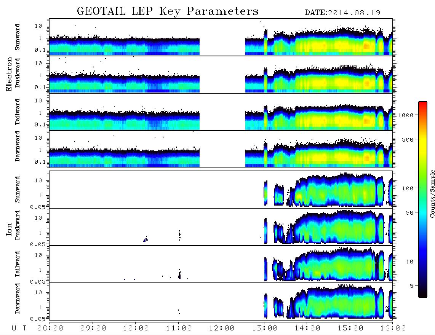The height and width of the screenshot is (335, 435).
Task: Pick the black bottom of the colorbar
Action: [x=423, y=294]
